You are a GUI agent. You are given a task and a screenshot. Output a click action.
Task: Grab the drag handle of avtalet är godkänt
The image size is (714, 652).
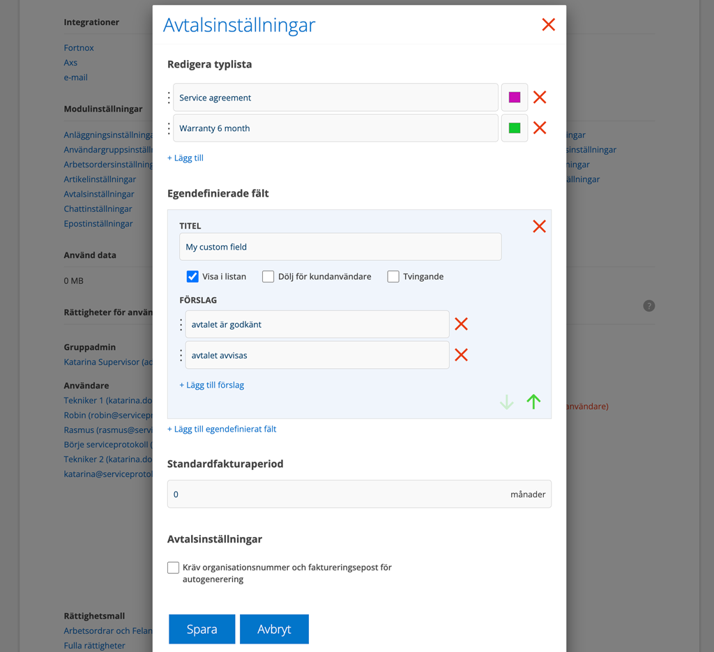[181, 325]
